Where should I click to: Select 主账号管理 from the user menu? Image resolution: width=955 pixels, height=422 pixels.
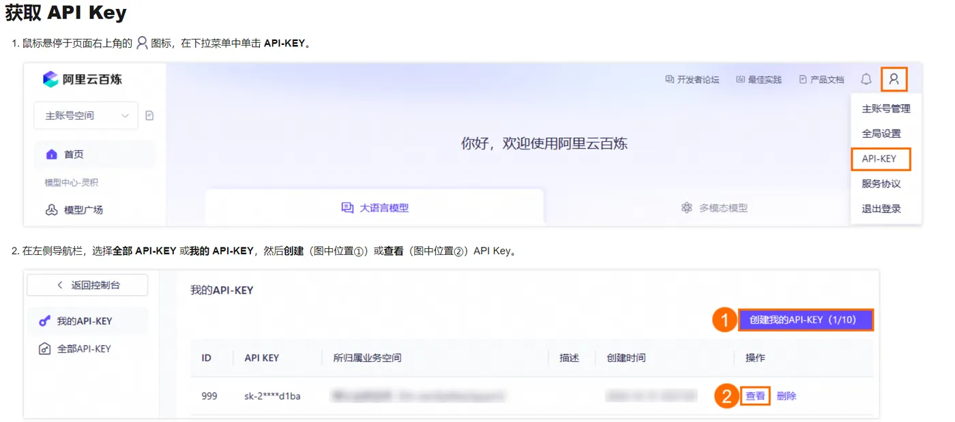[x=886, y=109]
